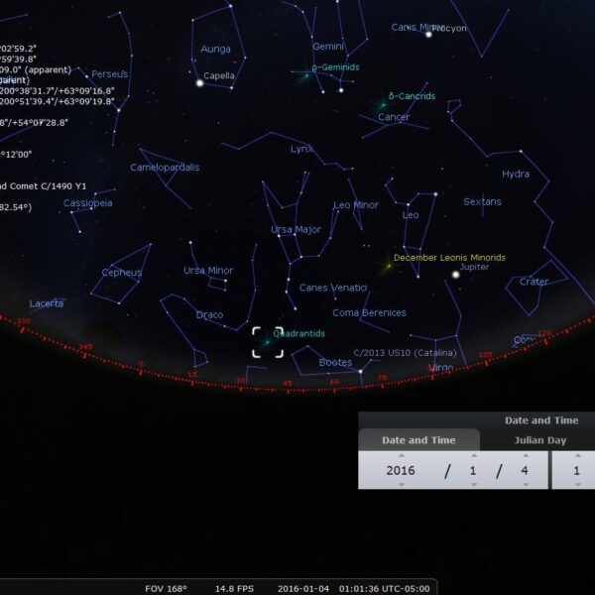The image size is (595, 595).
Task: Click the Sextans constellation label
Action: [482, 201]
